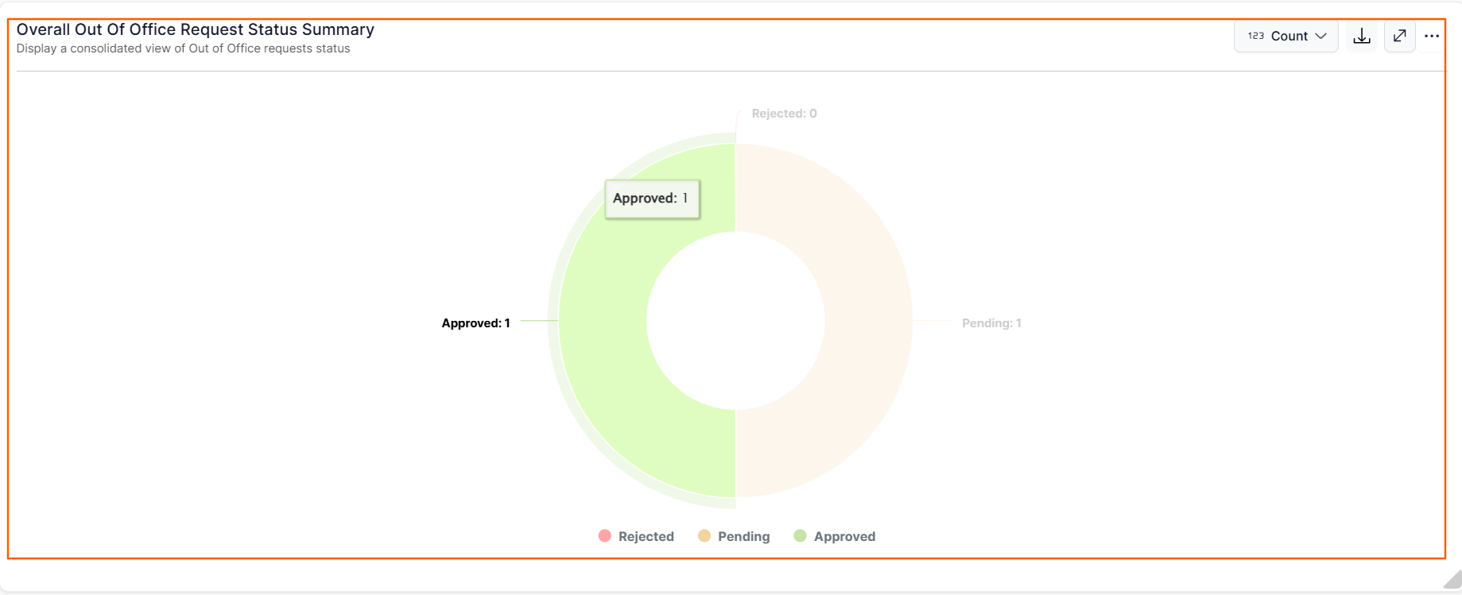1462x595 pixels.
Task: Click the orange Pending legend dot
Action: (x=704, y=536)
